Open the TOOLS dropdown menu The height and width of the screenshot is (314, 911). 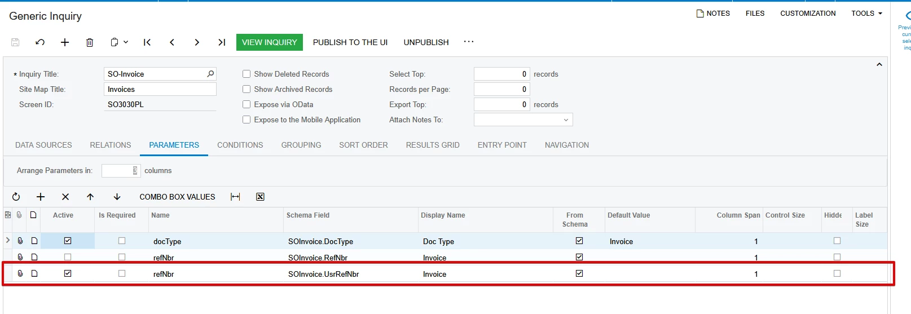coord(867,13)
